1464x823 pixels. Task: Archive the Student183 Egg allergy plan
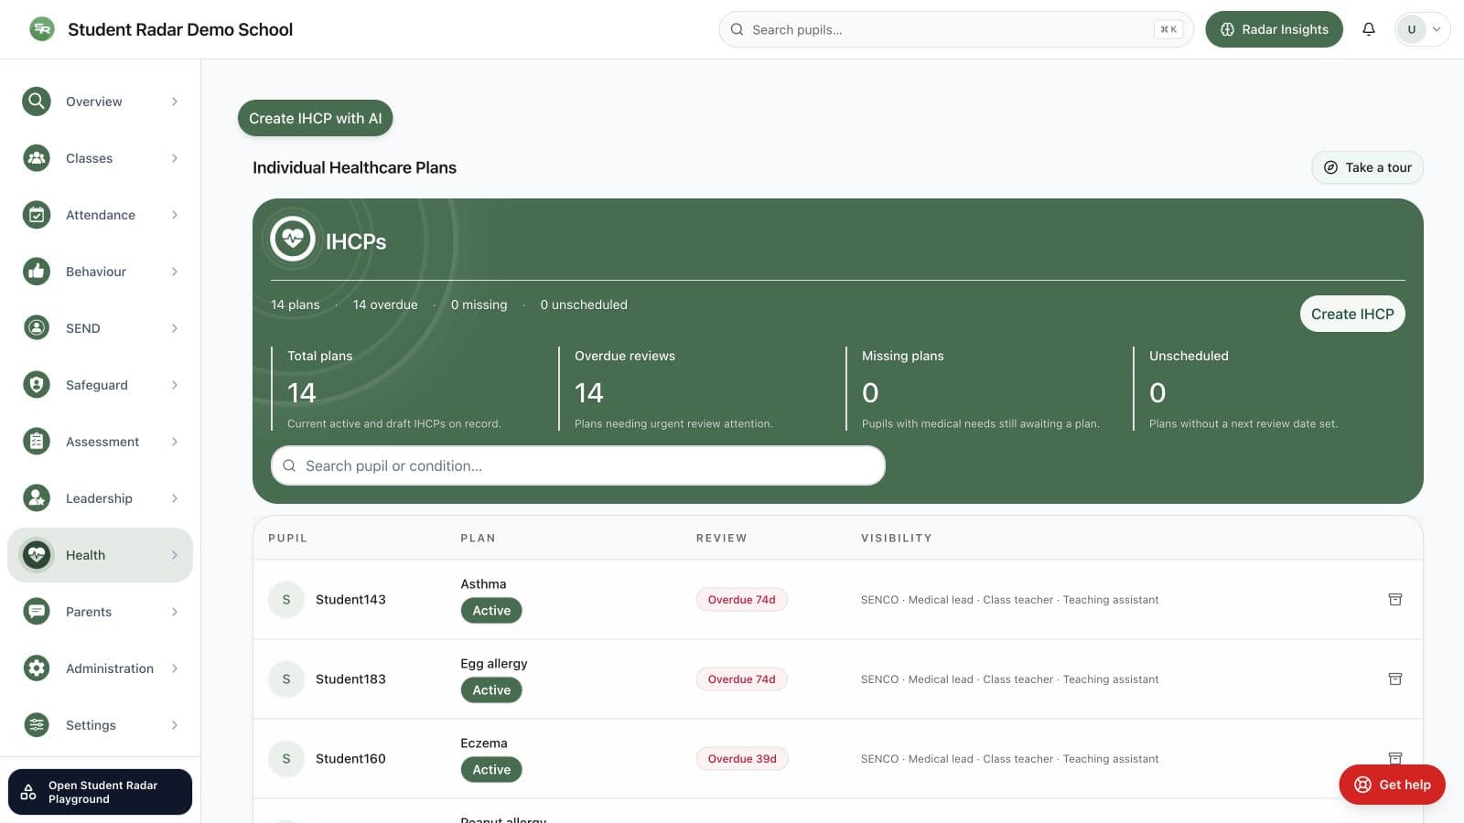point(1395,679)
